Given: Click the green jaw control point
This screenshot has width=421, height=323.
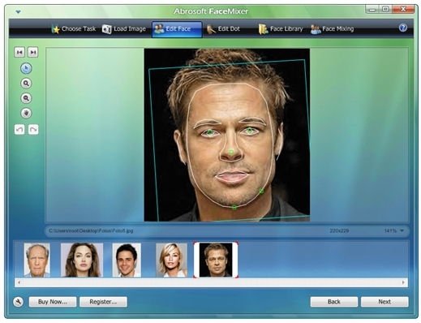Looking at the screenshot, I should [x=261, y=191].
